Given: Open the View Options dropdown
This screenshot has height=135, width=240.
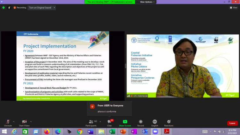Looking at the screenshot, I should [x=147, y=2].
